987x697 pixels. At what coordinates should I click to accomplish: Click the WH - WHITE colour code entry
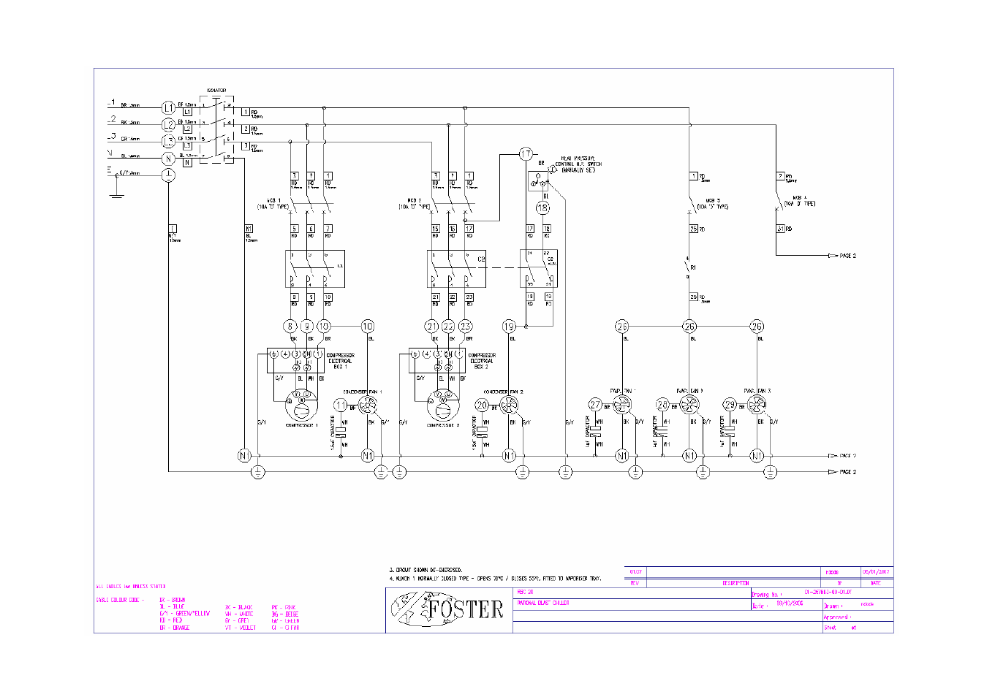pos(238,614)
